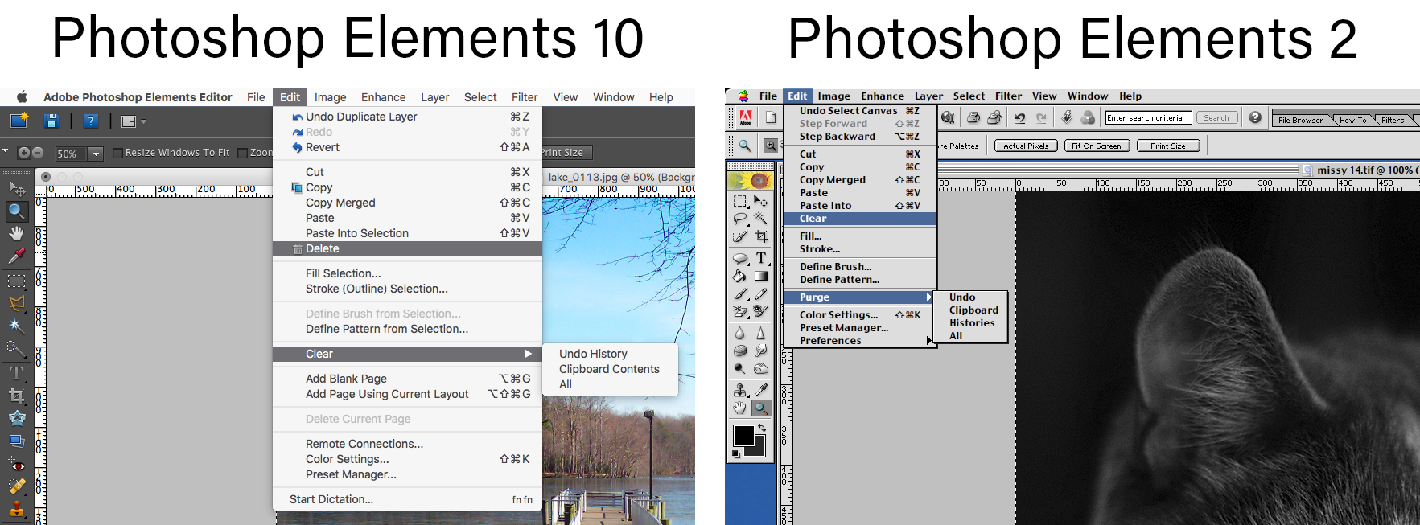Select the Crop tool in Elements 10 toolbox
The width and height of the screenshot is (1420, 525).
[16, 396]
